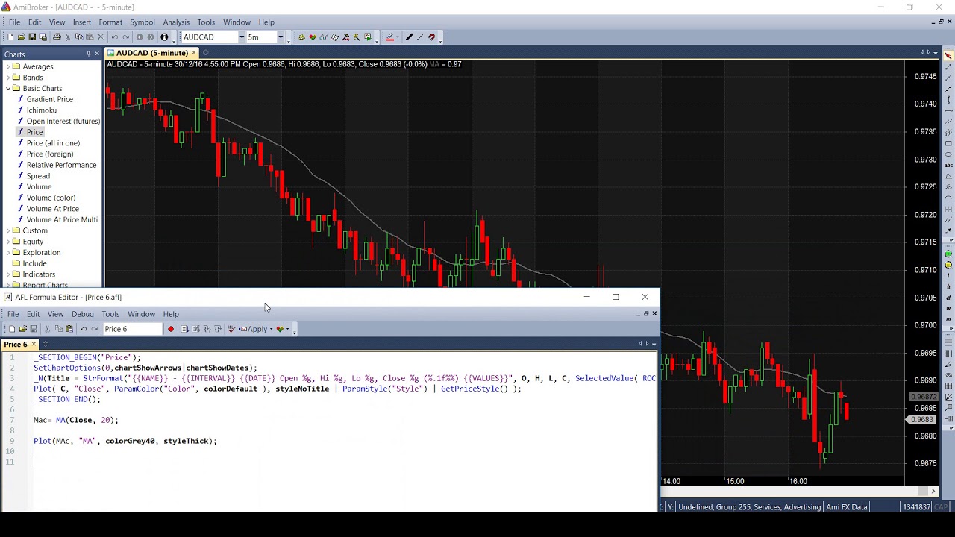Screen dimensions: 955x537
Task: Open the Debug menu in the AFL editor
Action: click(82, 314)
